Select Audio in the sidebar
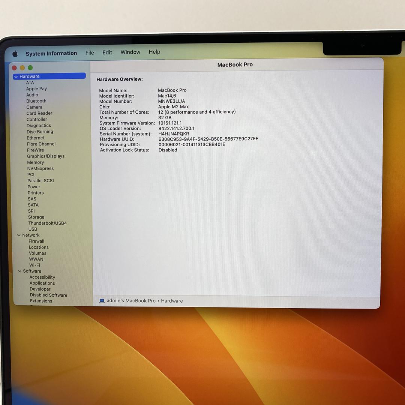 point(32,95)
